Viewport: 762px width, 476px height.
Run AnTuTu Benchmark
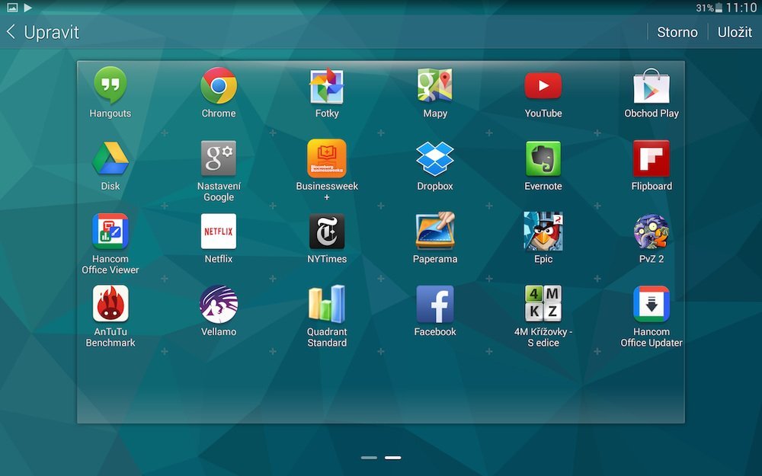point(110,303)
